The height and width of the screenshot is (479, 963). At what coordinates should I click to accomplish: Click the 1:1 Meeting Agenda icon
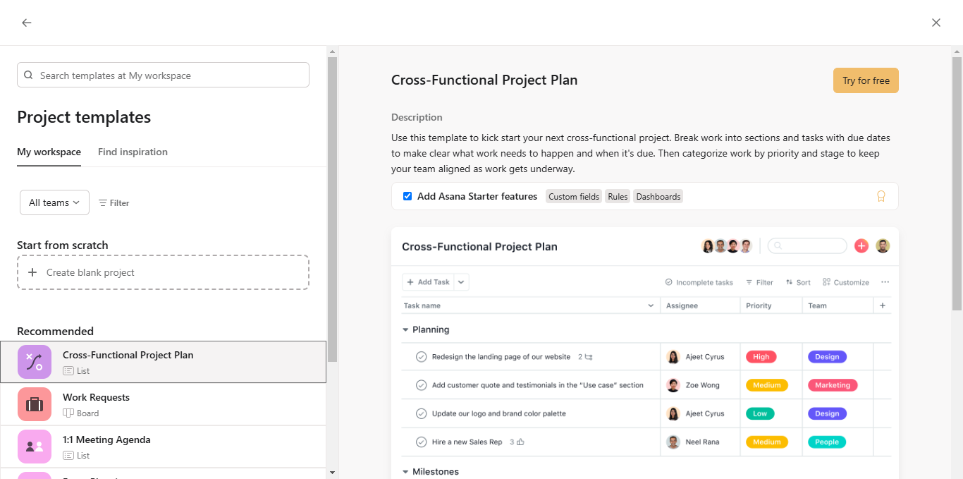35,447
